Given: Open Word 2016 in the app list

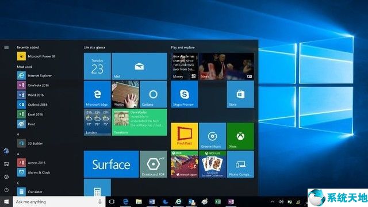Looking at the screenshot, I should pos(30,95).
